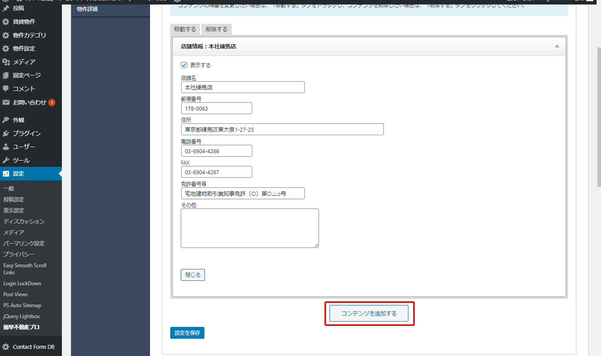Viewport: 601px width, 356px height.
Task: Select the 移動する tab
Action: tap(185, 30)
